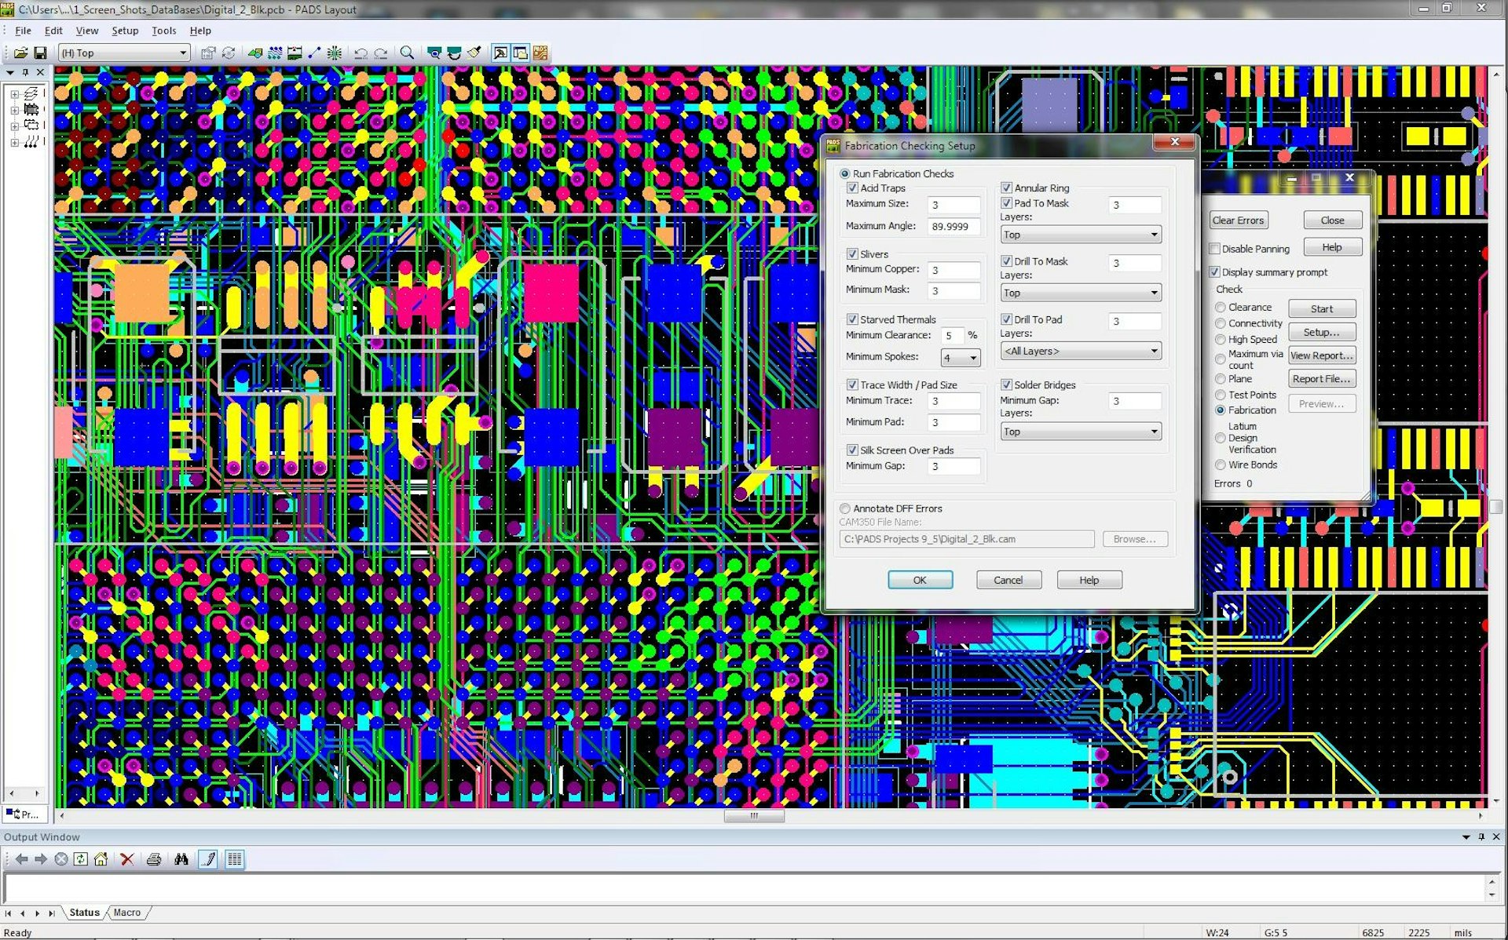Click OK in Fabrication Checking Setup

920,580
